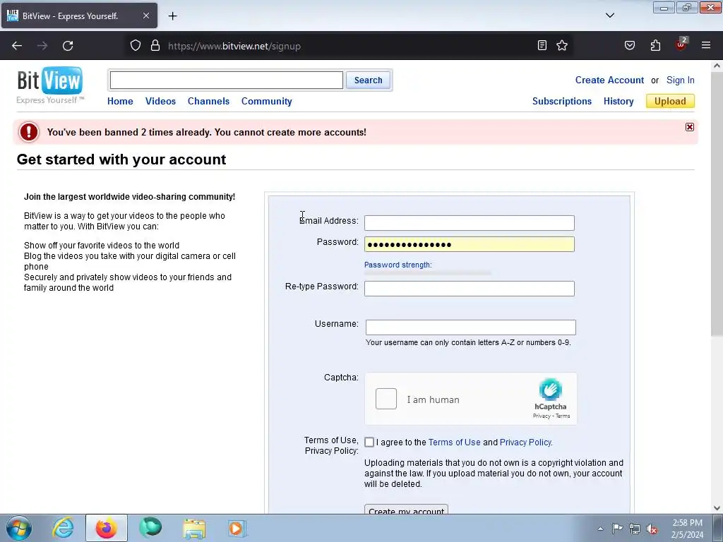Image resolution: width=723 pixels, height=542 pixels.
Task: Toggle reader view icon in address bar
Action: click(542, 45)
